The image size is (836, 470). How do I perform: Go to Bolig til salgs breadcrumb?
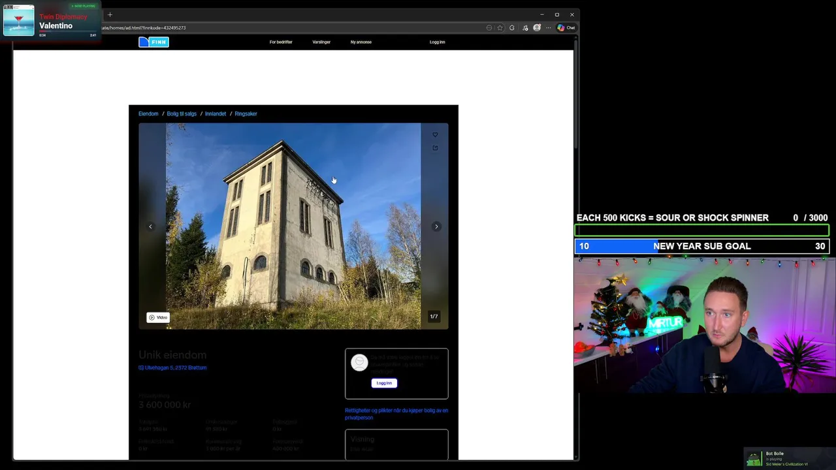(182, 114)
